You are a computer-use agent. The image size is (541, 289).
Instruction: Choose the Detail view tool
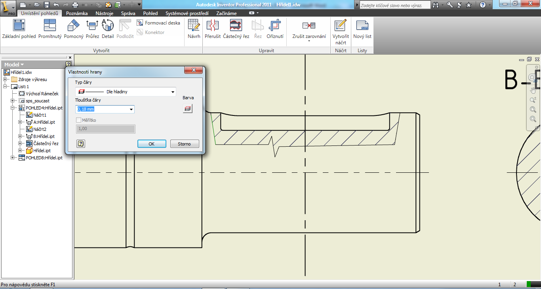(108, 29)
